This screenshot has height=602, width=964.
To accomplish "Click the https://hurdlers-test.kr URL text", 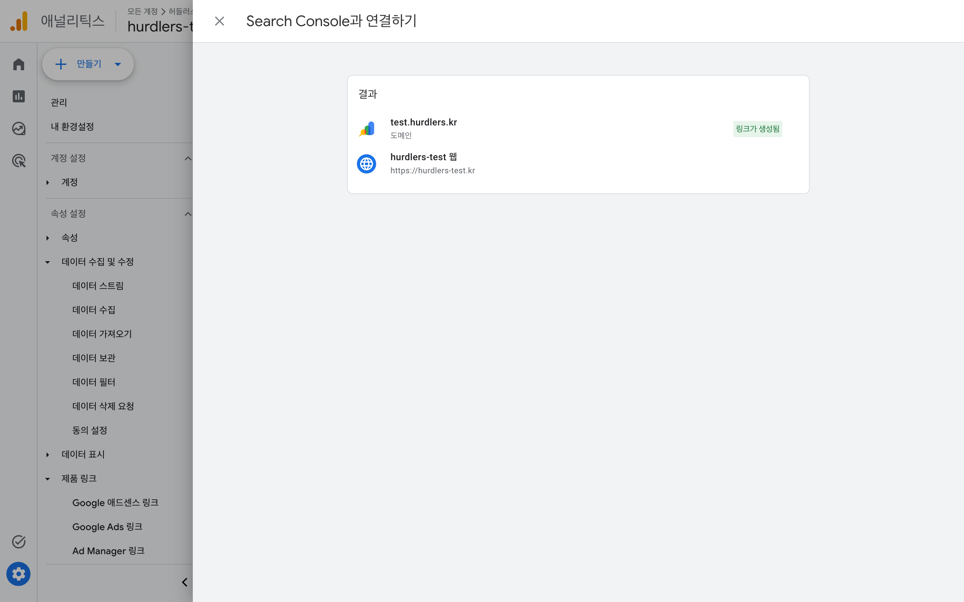I will [x=432, y=171].
